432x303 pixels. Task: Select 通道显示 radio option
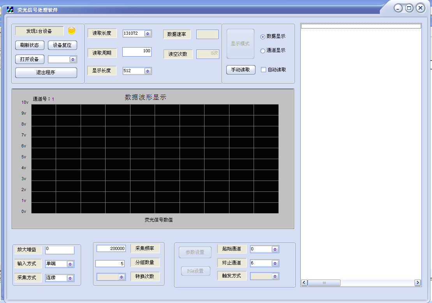[x=263, y=51]
